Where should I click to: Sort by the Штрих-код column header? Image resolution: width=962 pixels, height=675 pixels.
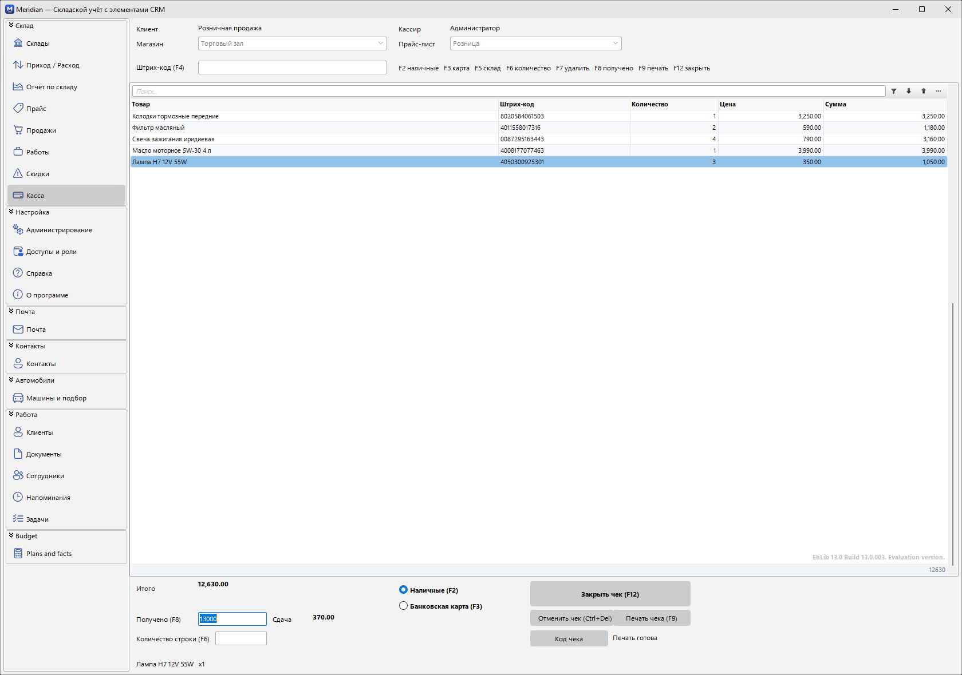[564, 104]
